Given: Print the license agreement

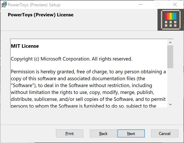Looking at the screenshot, I should click(70, 134).
